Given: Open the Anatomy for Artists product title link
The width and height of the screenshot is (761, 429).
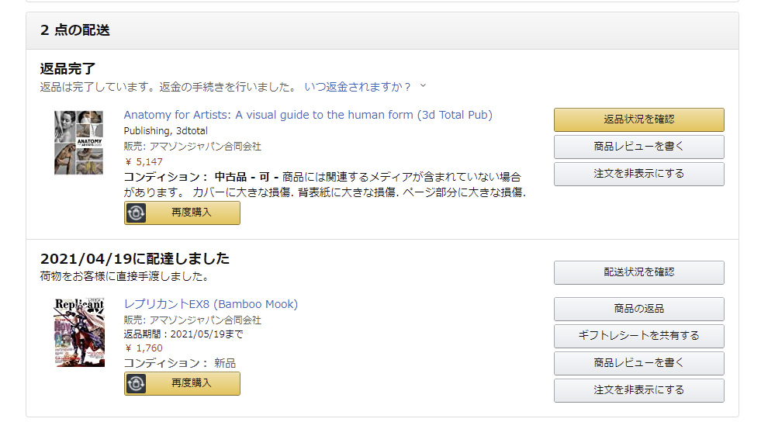Looking at the screenshot, I should click(308, 115).
